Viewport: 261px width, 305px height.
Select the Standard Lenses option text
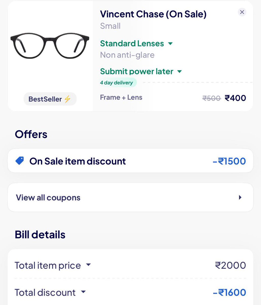132,43
